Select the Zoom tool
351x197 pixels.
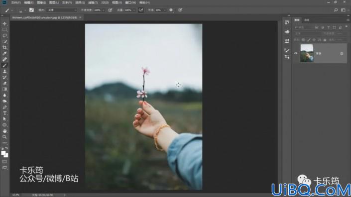[x=4, y=137]
